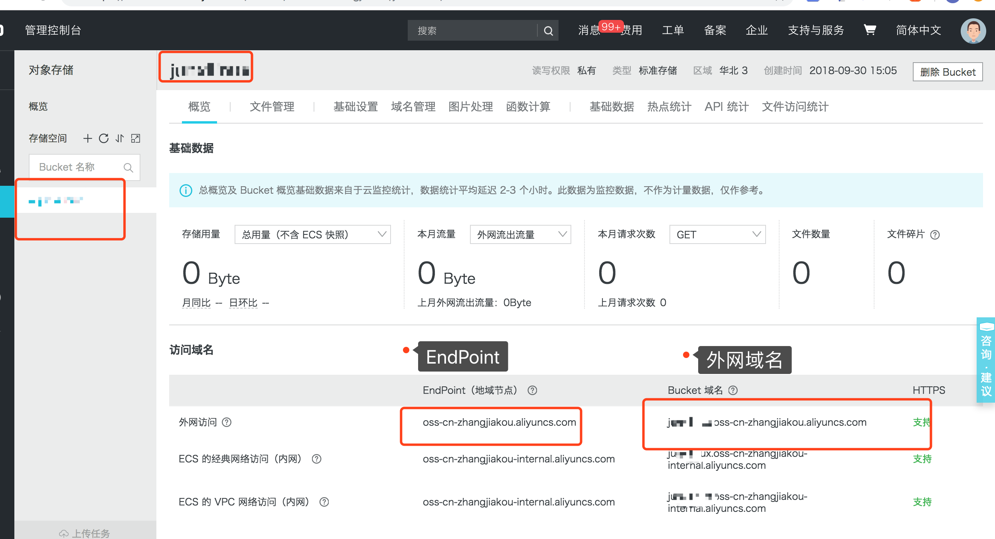Switch to the 域名管理 tab
The height and width of the screenshot is (539, 995).
[413, 107]
